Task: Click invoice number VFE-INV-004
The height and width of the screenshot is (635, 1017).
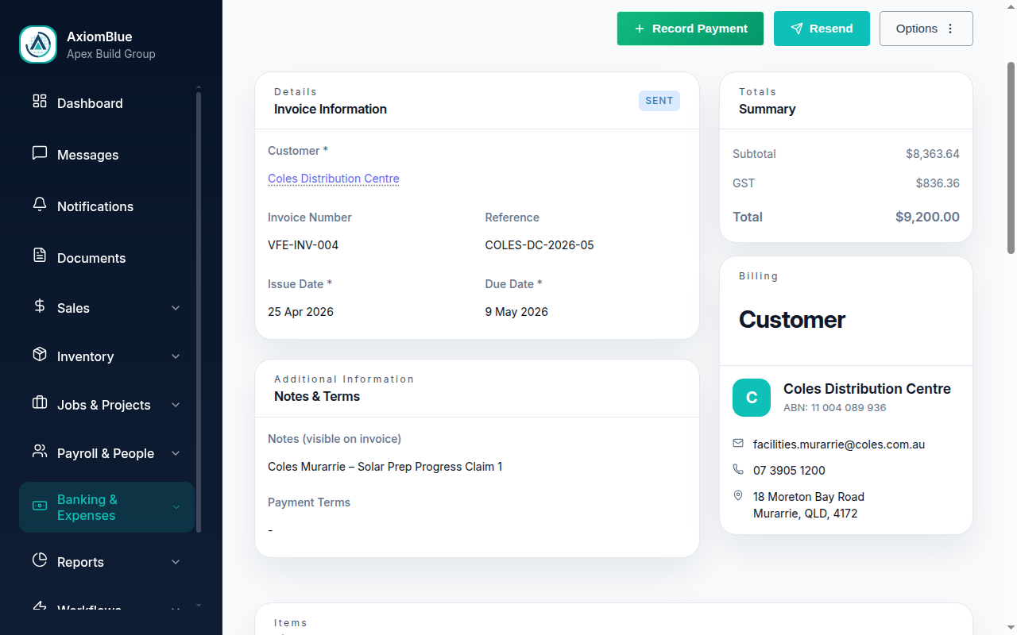Action: (x=304, y=245)
